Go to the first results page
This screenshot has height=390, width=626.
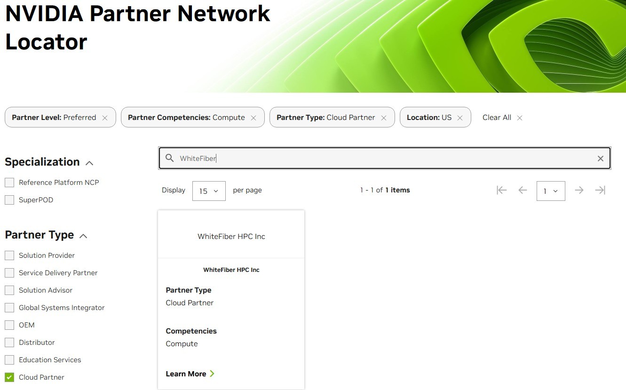(501, 191)
